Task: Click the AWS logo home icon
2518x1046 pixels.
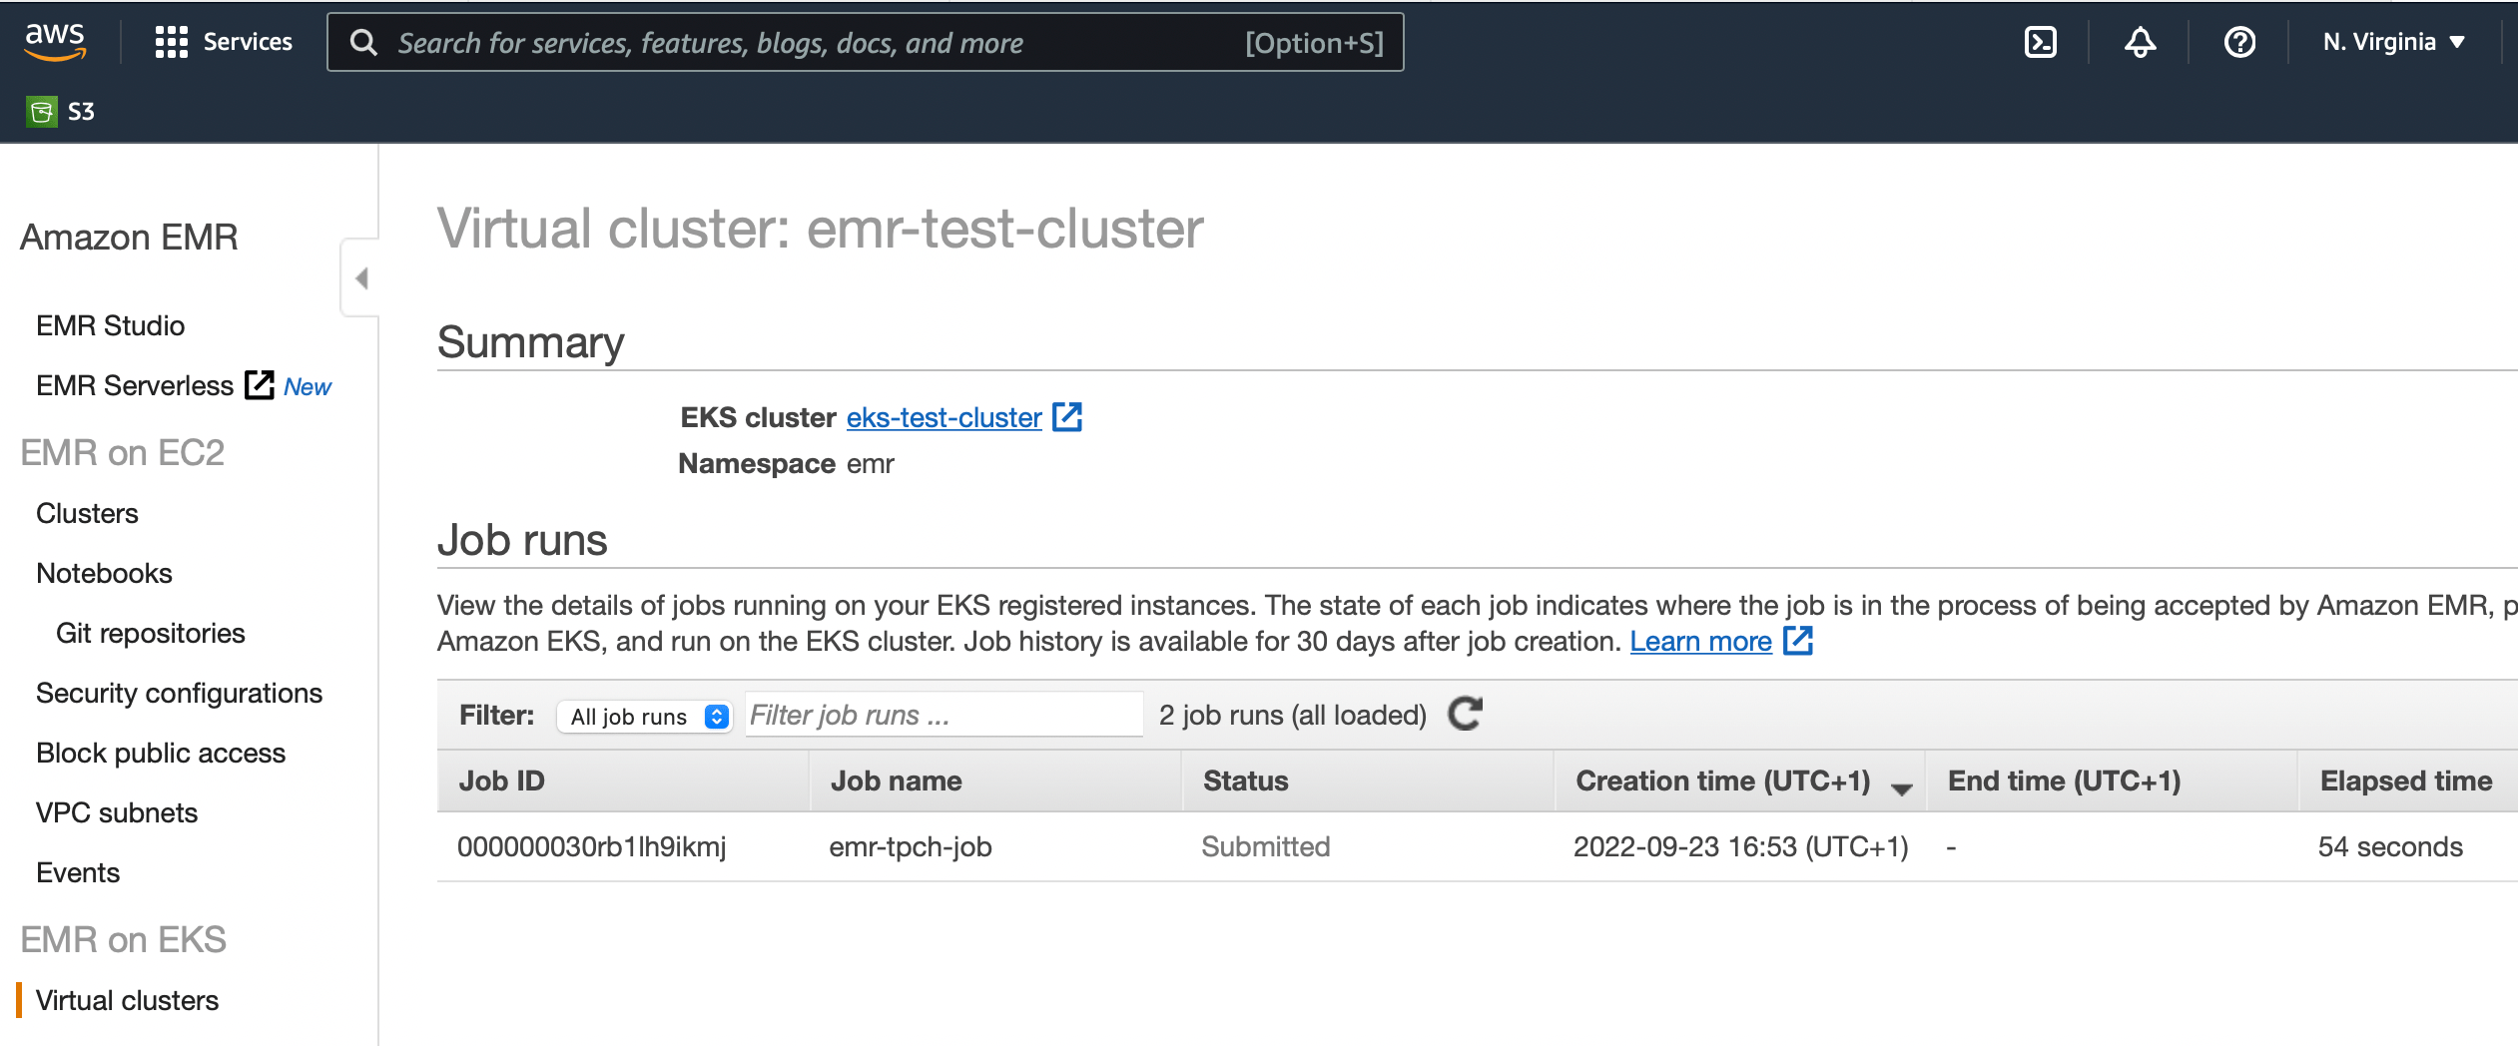Action: [x=55, y=42]
